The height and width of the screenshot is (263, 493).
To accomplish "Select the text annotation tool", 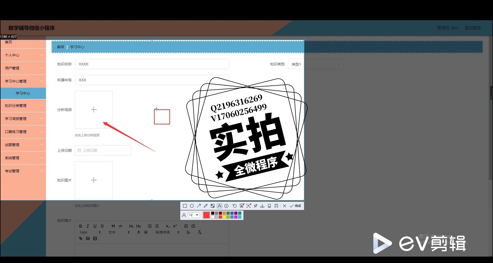I will click(219, 206).
